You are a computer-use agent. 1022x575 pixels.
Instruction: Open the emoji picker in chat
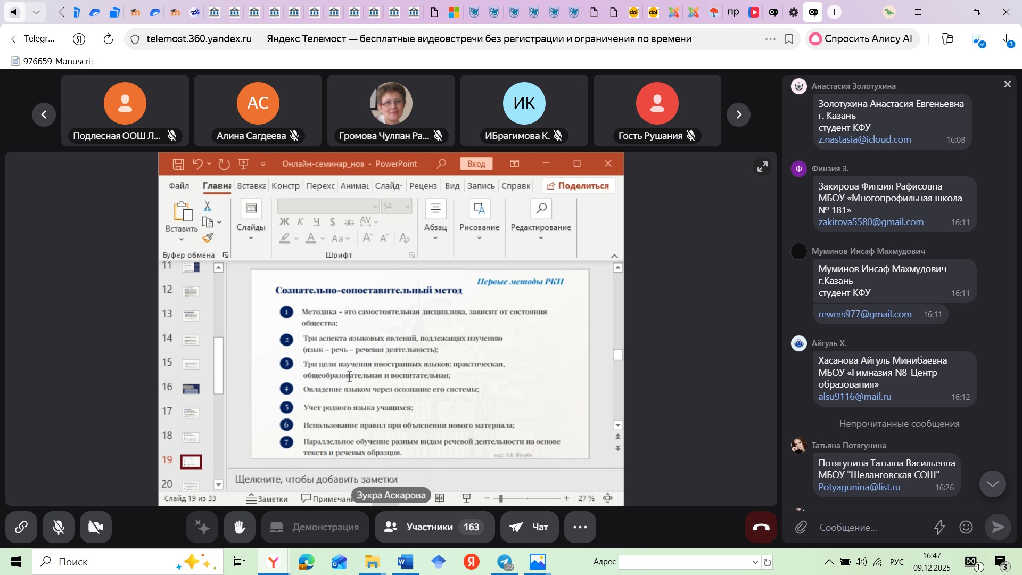[x=966, y=528]
